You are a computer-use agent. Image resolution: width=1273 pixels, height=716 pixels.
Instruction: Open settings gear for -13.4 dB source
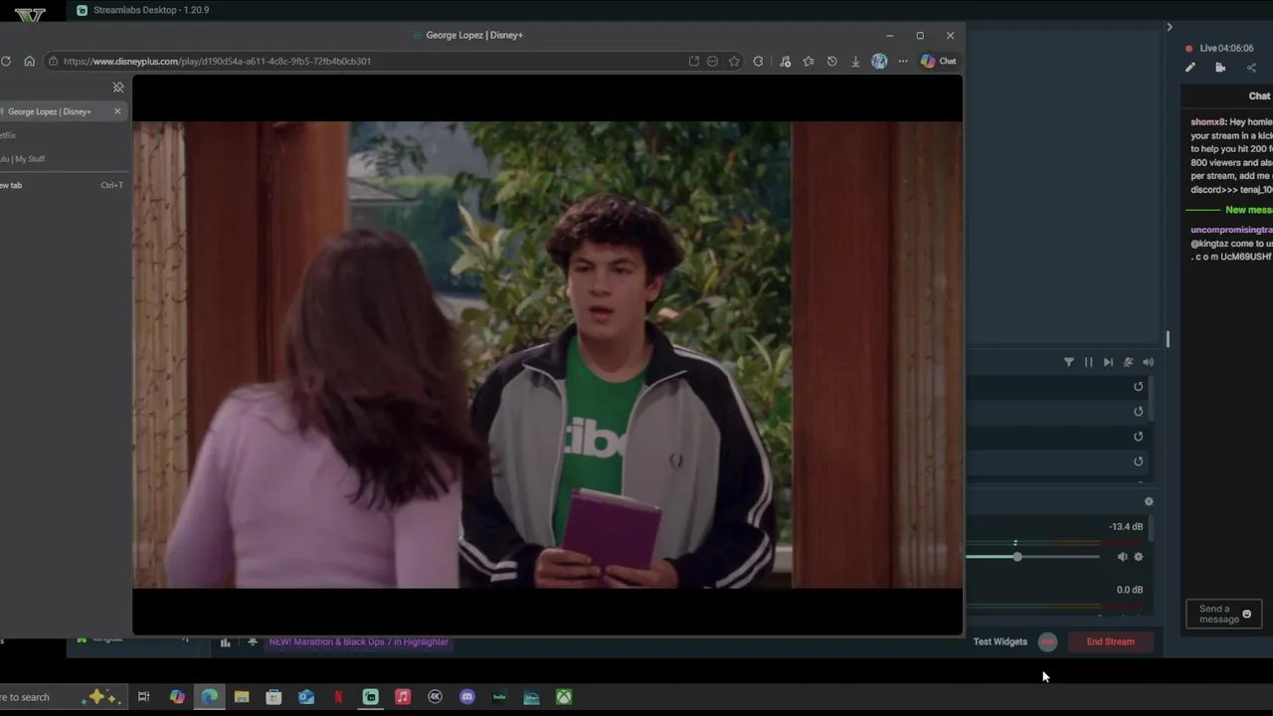[x=1139, y=557]
